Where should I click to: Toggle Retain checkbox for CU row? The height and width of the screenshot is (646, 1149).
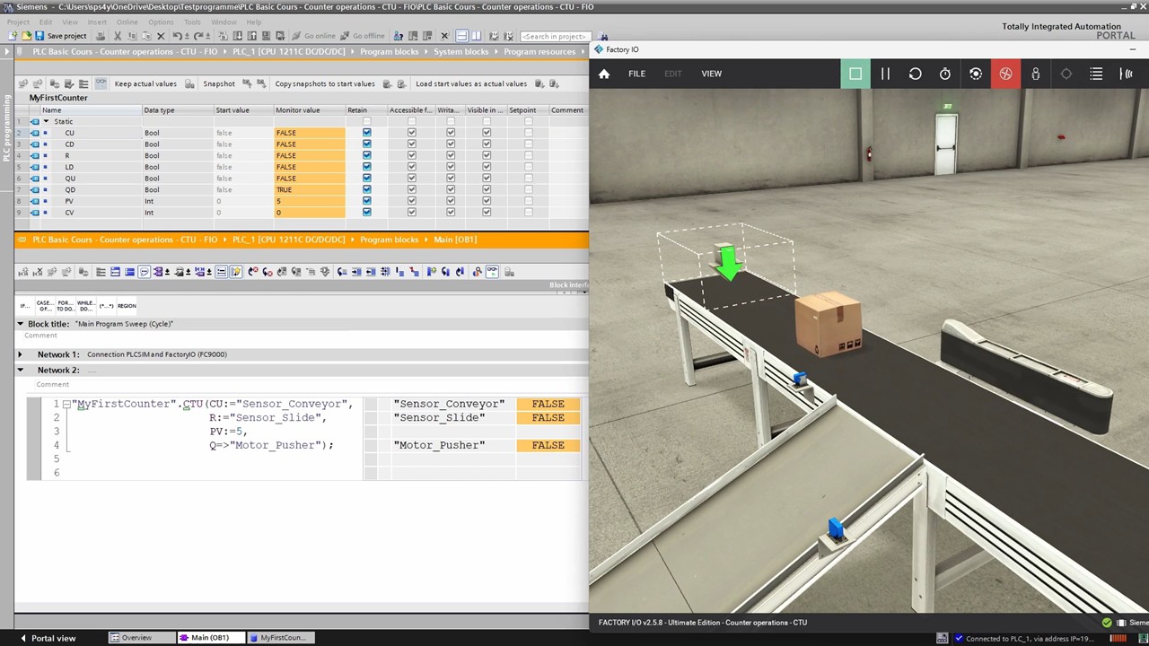point(366,133)
